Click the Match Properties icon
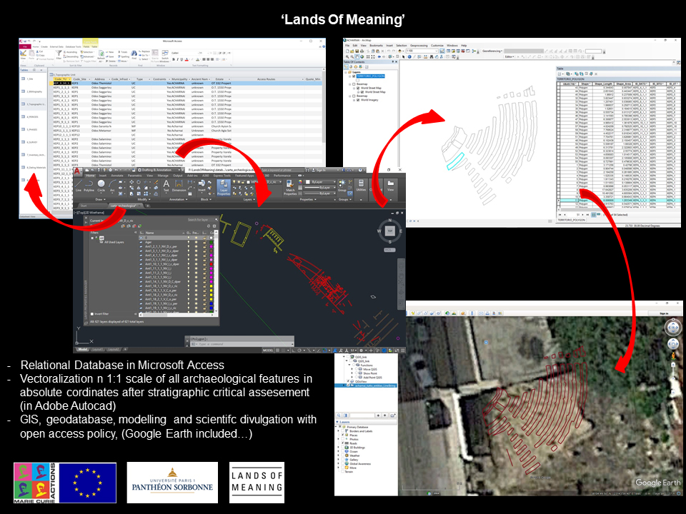 point(290,188)
